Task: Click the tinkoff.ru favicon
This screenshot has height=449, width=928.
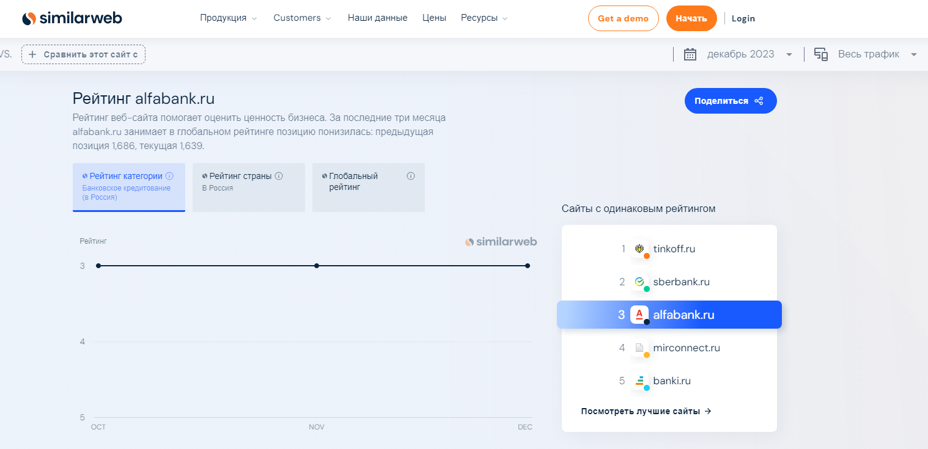Action: tap(639, 249)
